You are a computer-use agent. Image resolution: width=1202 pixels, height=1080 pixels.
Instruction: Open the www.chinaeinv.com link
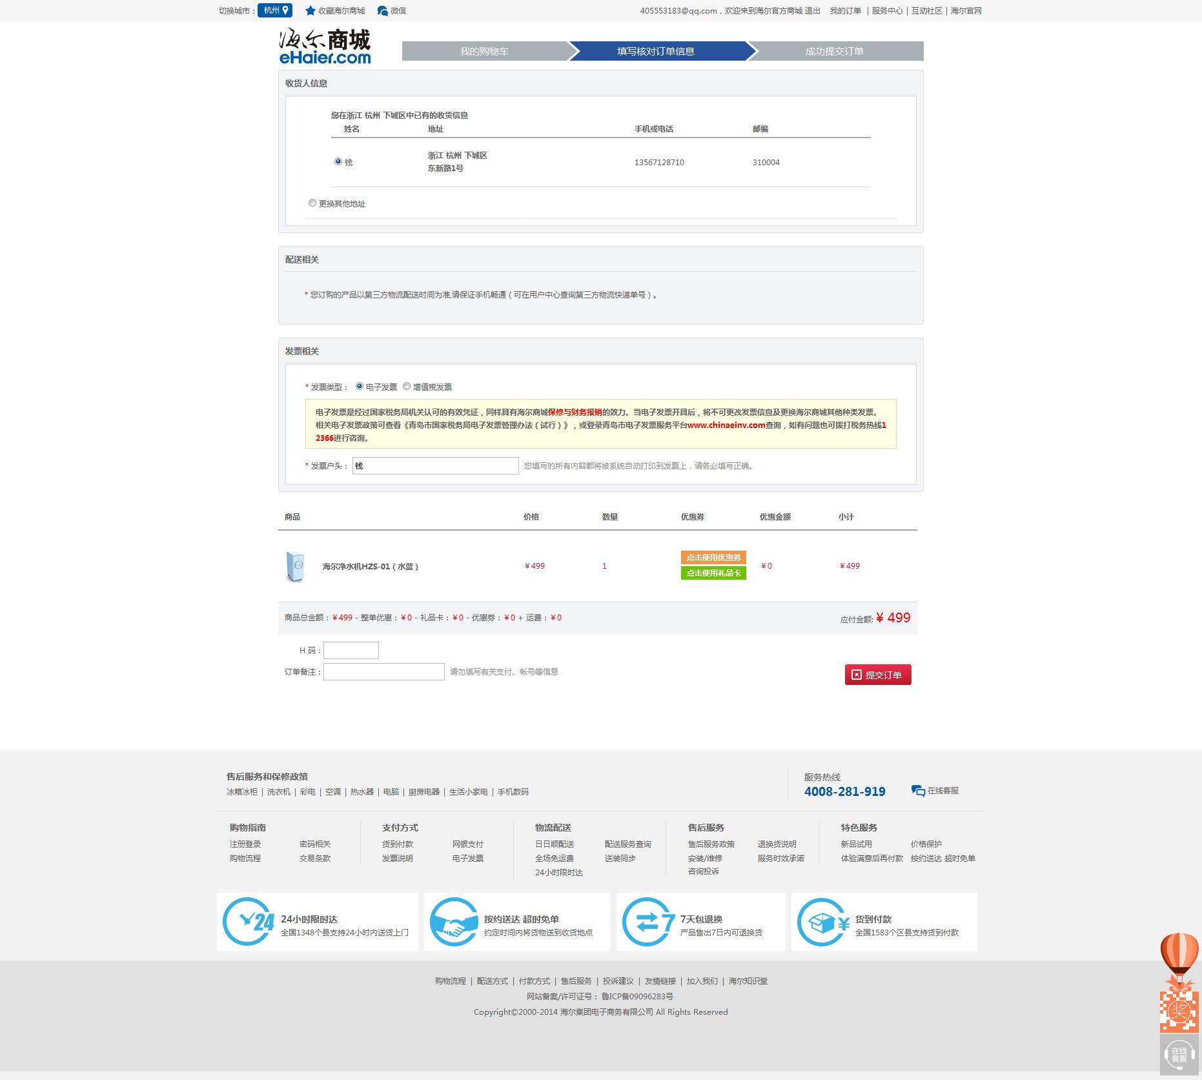click(x=726, y=425)
